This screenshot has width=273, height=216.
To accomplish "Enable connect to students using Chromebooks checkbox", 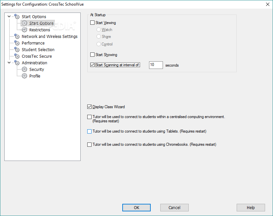I will (89, 144).
